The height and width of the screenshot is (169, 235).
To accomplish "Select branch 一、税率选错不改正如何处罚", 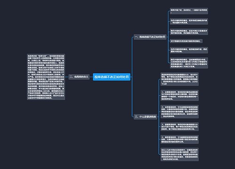I will 150,37.
